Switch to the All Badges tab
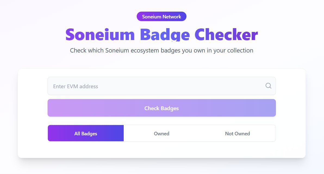The width and height of the screenshot is (324, 174). [86, 133]
